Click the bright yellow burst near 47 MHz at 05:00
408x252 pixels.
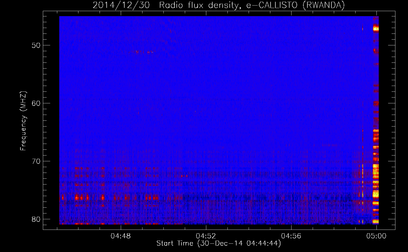pyautogui.click(x=376, y=28)
